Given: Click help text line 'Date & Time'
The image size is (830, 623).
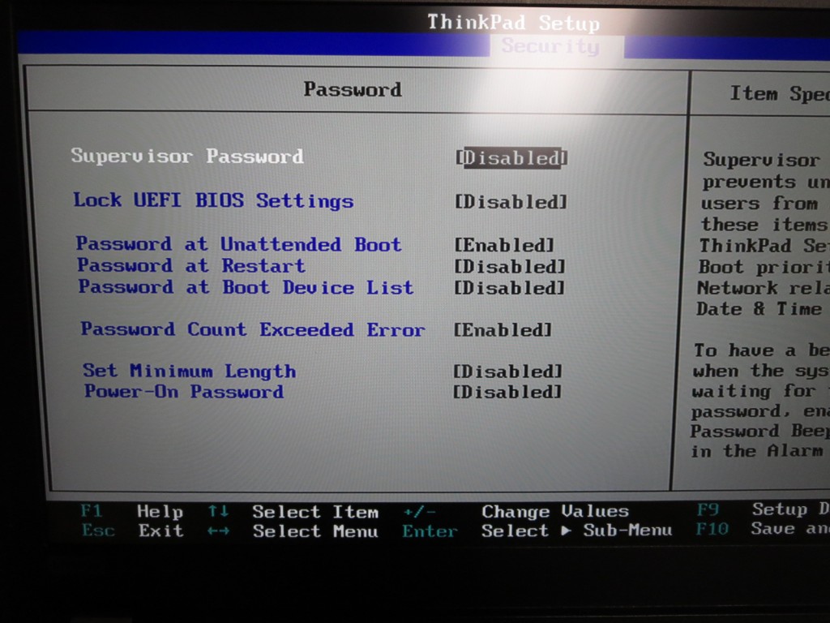Looking at the screenshot, I should click(759, 309).
